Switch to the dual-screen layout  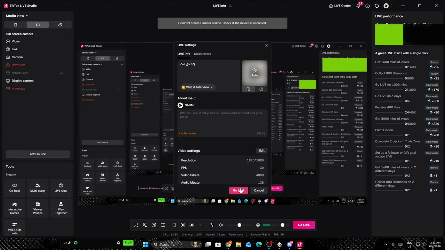pos(60,25)
